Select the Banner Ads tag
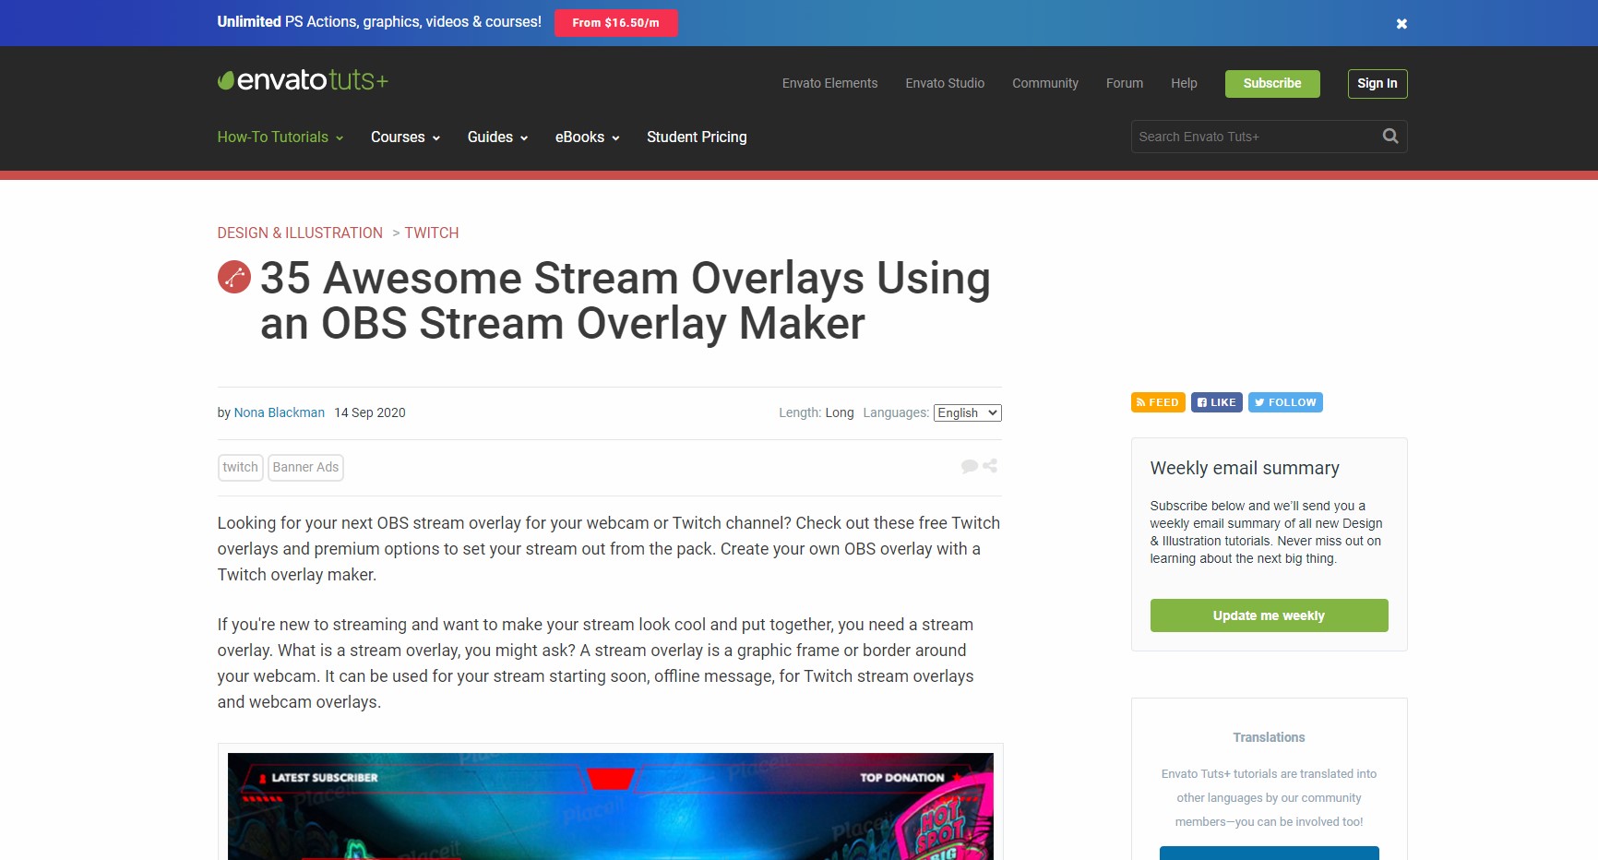This screenshot has height=860, width=1598. click(305, 467)
